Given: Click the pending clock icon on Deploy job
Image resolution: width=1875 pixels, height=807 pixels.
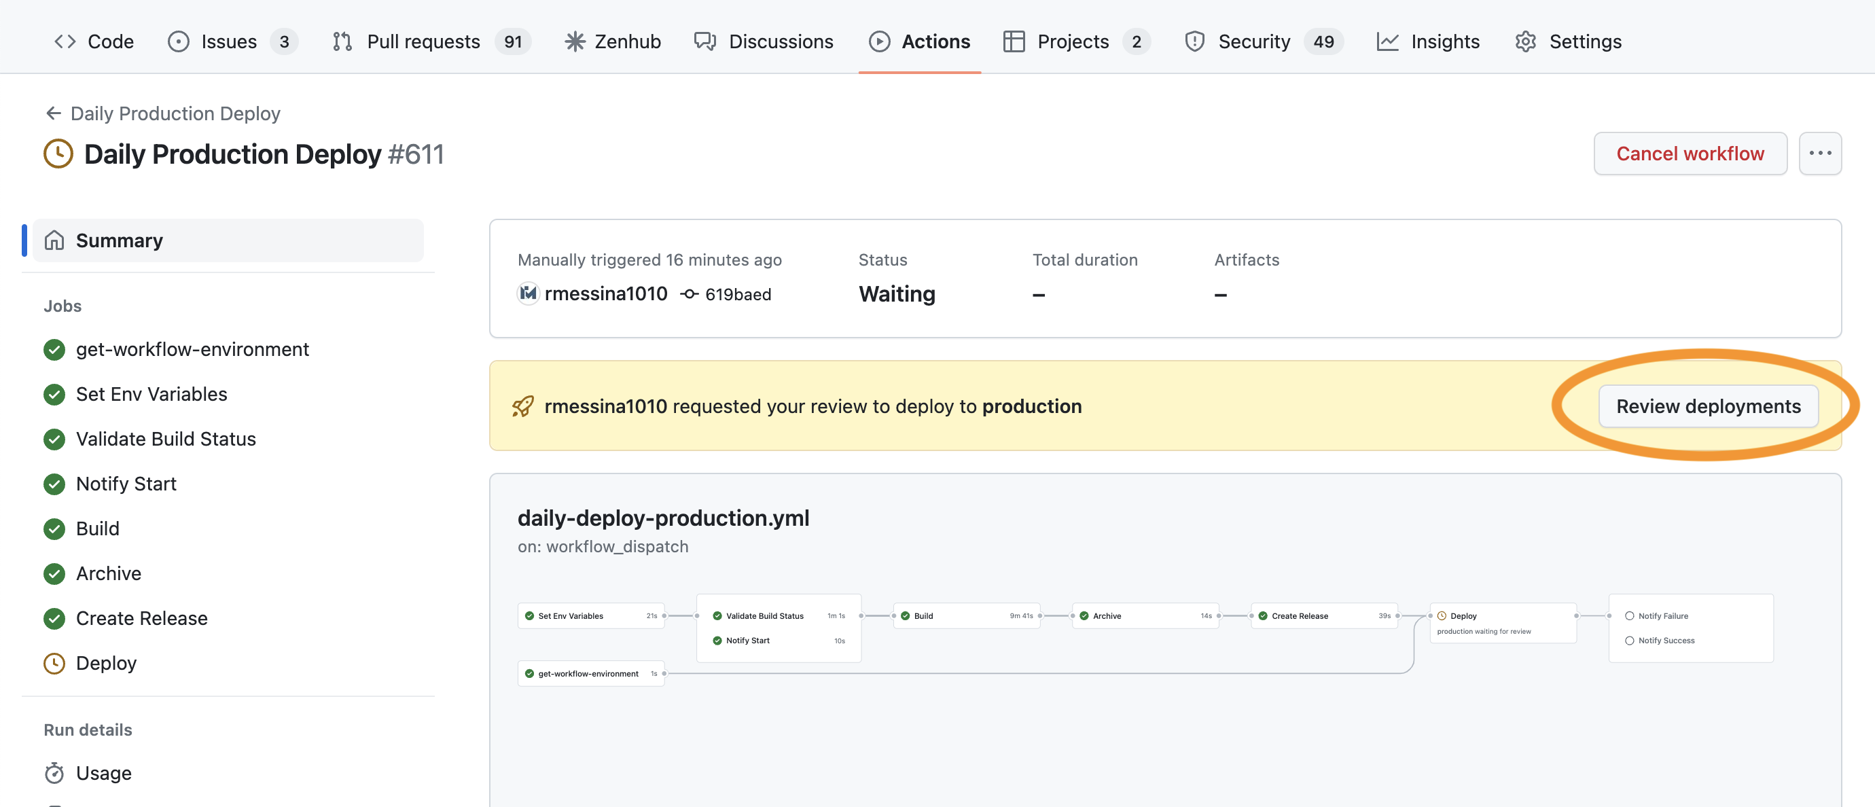Looking at the screenshot, I should (x=54, y=663).
